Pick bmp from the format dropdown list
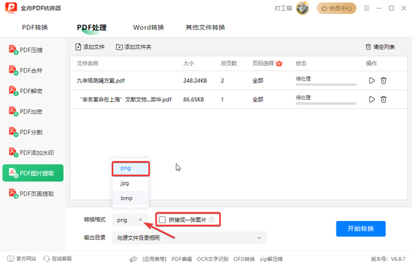The image size is (412, 267). coord(130,198)
